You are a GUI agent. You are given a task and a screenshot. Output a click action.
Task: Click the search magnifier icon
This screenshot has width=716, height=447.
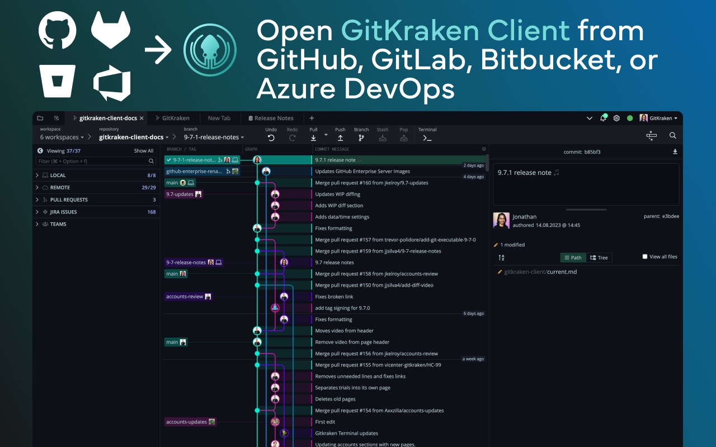[x=672, y=135]
